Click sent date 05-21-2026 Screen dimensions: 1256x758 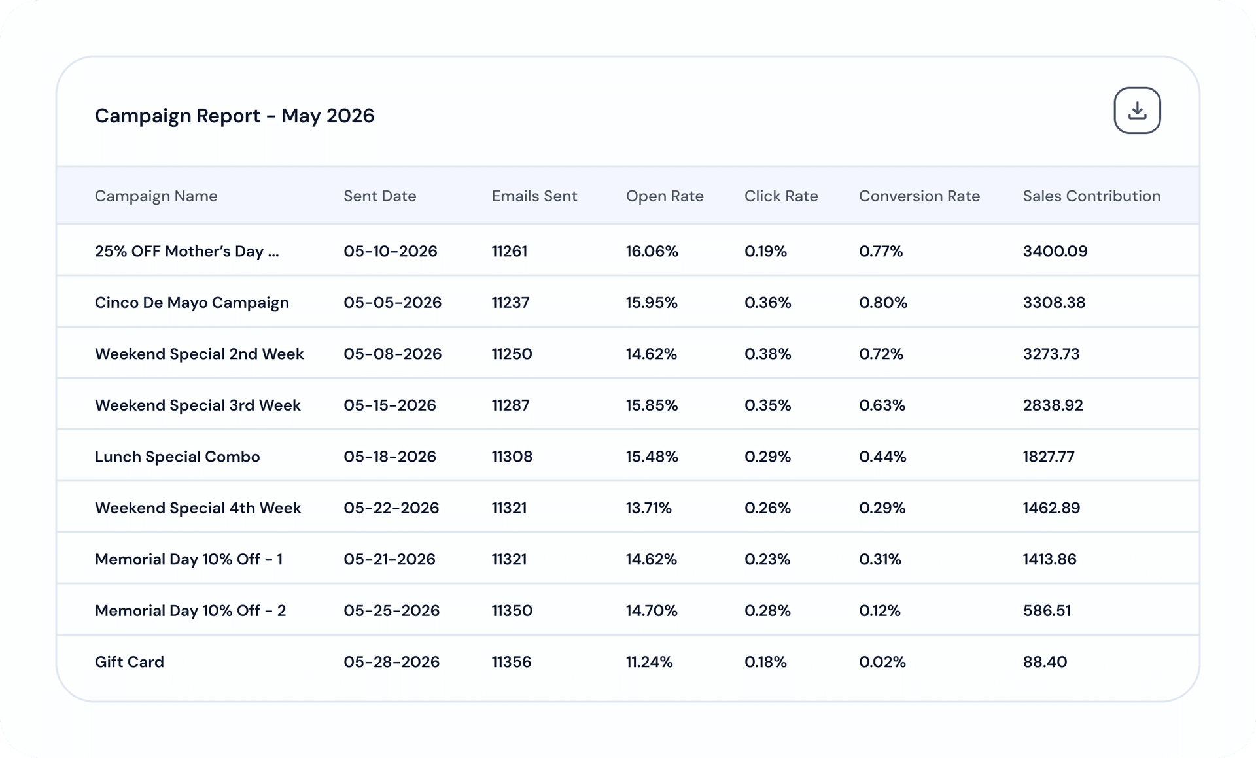click(x=389, y=559)
